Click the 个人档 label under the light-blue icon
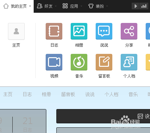150x133 pixels. tap(129, 76)
